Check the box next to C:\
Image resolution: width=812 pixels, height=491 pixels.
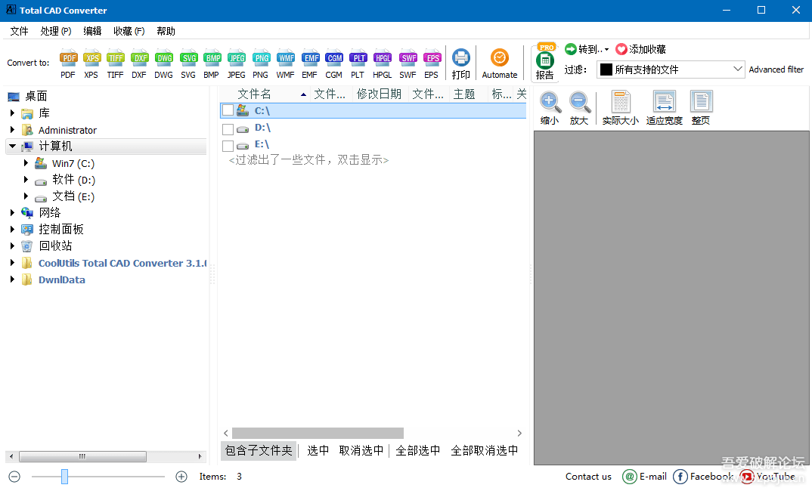[228, 111]
